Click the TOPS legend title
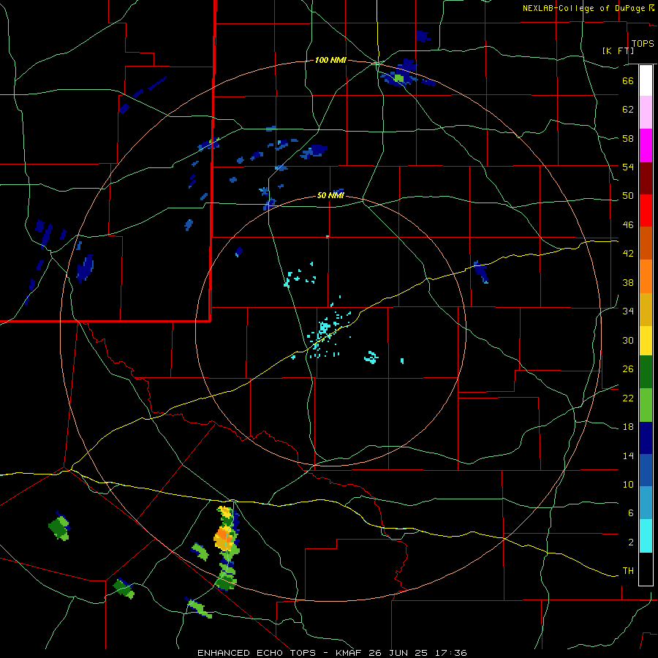 643,44
